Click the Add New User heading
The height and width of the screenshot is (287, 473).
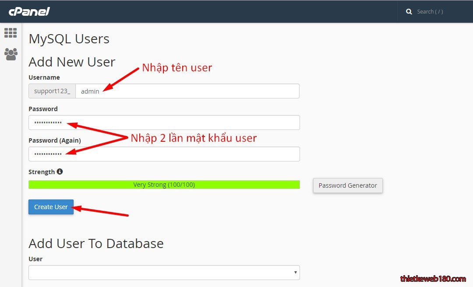click(72, 62)
